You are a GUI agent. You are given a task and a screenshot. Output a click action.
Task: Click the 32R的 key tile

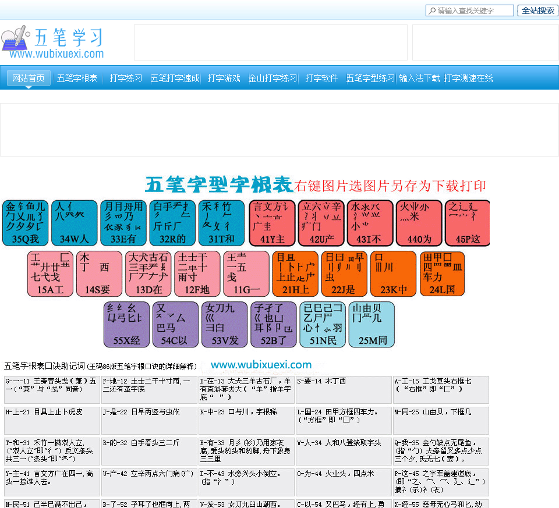point(172,223)
